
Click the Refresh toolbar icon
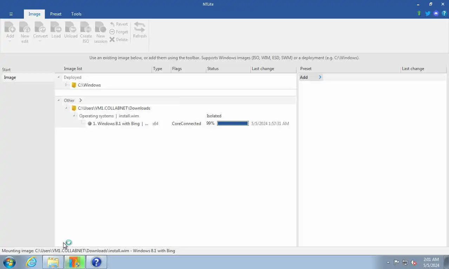point(140,27)
